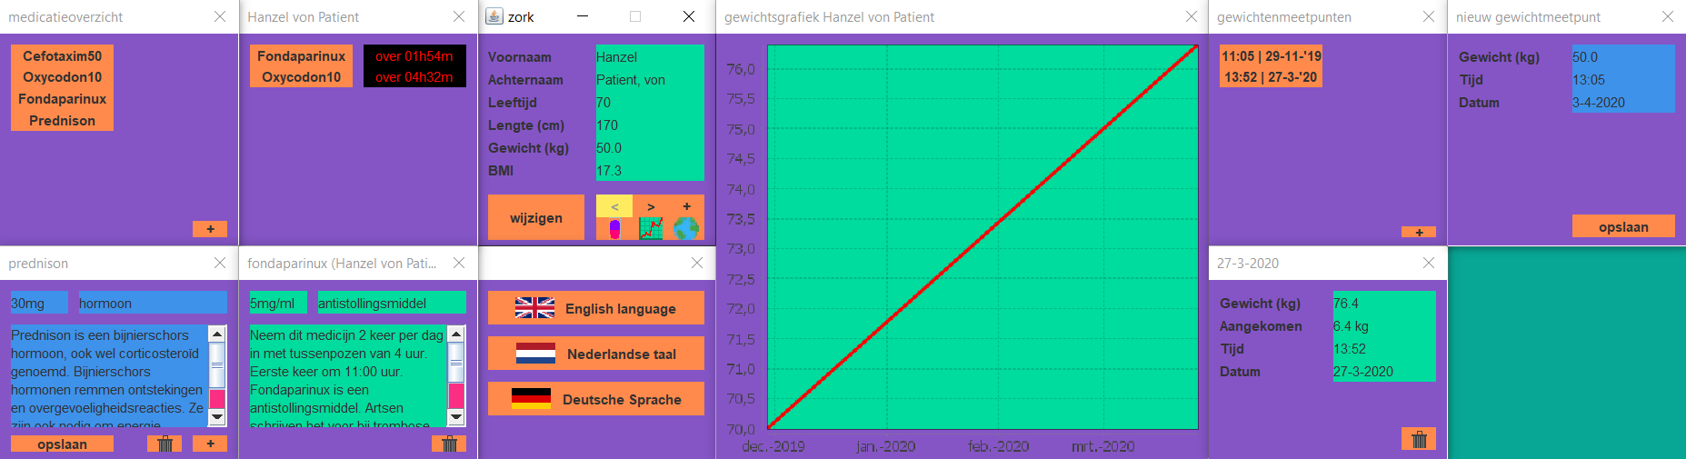
Task: Go to next patient with > button
Action: pos(651,206)
